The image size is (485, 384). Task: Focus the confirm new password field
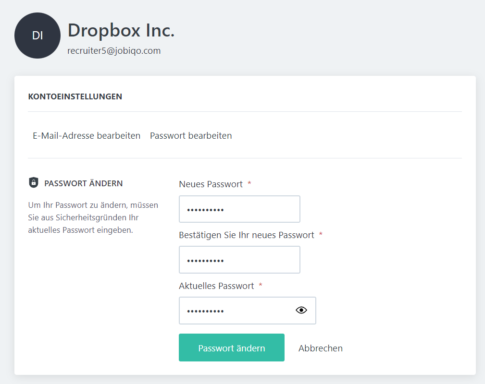pos(239,260)
